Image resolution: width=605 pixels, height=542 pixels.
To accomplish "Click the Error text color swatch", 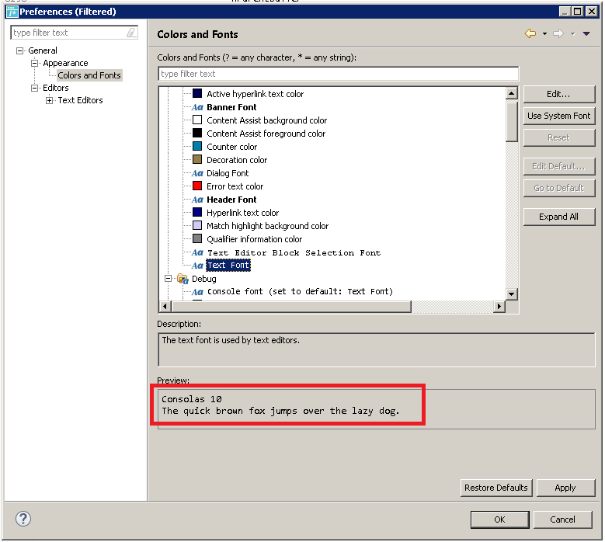I will 197,186.
